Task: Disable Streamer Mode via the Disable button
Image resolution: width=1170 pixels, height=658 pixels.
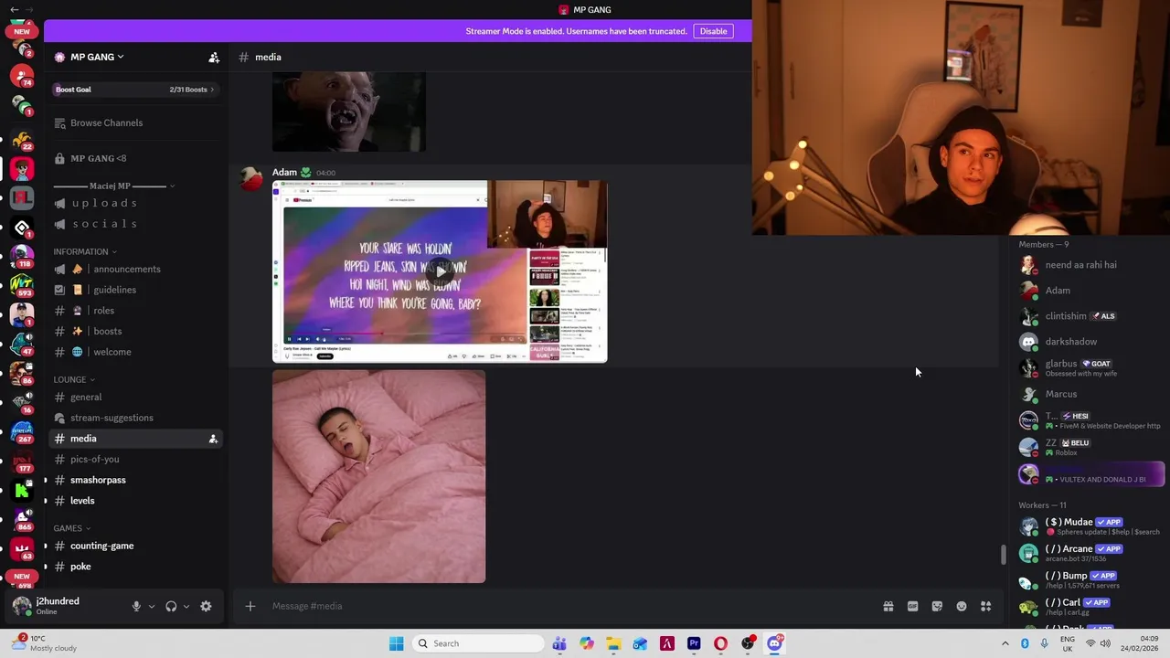Action: [x=713, y=31]
